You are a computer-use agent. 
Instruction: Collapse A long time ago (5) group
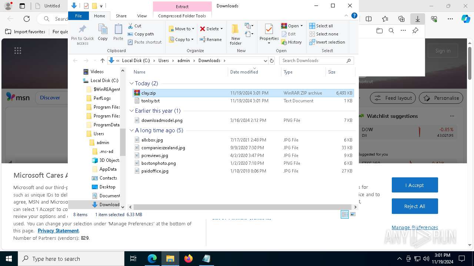point(131,130)
